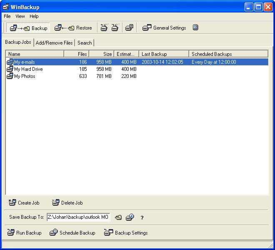Click the job list toolbar icon left of General Settings
Viewport: 275px width, 250px height.
click(129, 27)
